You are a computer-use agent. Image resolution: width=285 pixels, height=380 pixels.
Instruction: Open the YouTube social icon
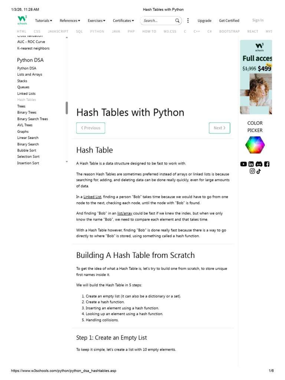(x=243, y=164)
